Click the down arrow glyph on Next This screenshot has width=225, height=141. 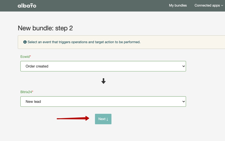pyautogui.click(x=107, y=119)
